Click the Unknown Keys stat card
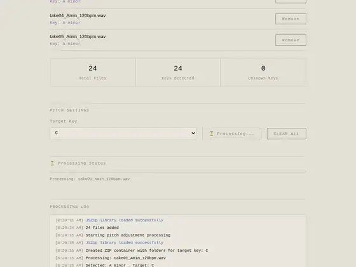 (x=263, y=72)
